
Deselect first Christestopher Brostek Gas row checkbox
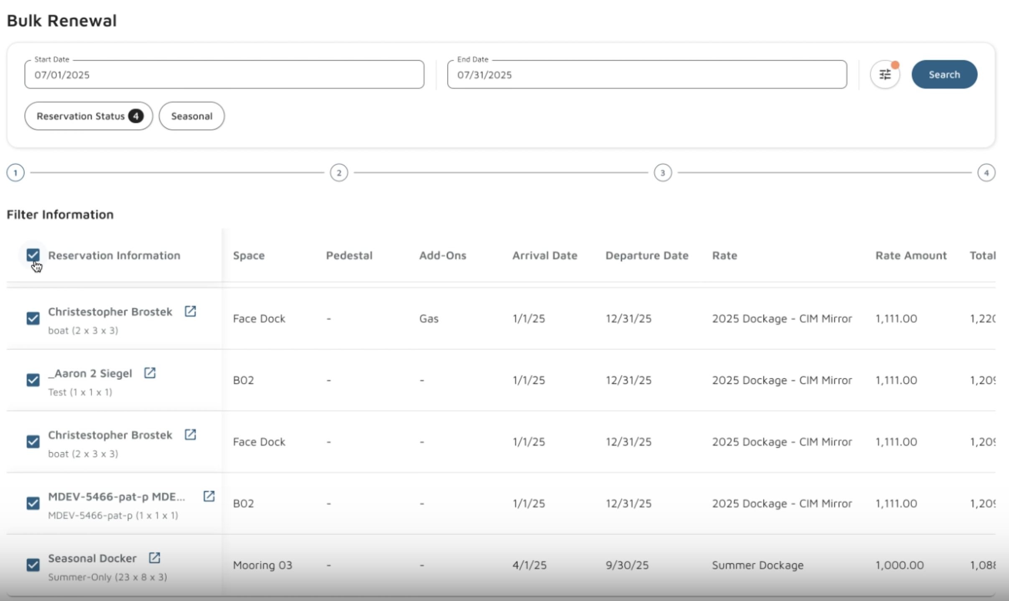click(x=33, y=318)
